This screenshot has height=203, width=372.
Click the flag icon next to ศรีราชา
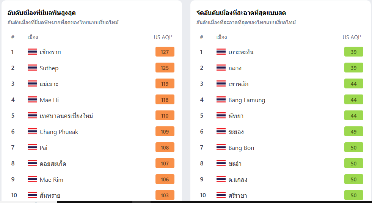point(221,195)
